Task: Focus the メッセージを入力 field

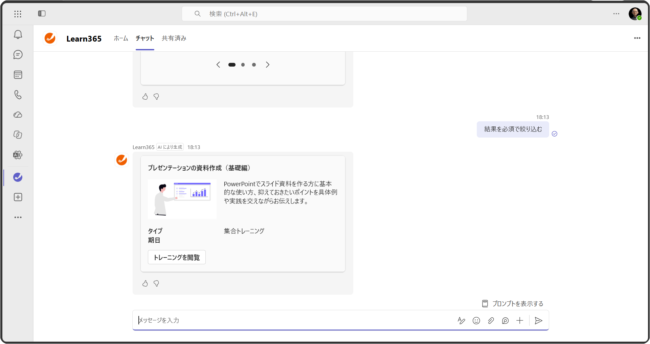Action: [294, 320]
